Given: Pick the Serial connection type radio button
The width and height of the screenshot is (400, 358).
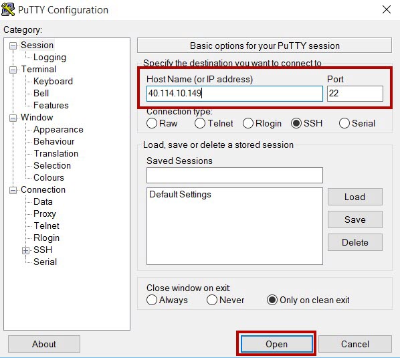Looking at the screenshot, I should [x=344, y=123].
